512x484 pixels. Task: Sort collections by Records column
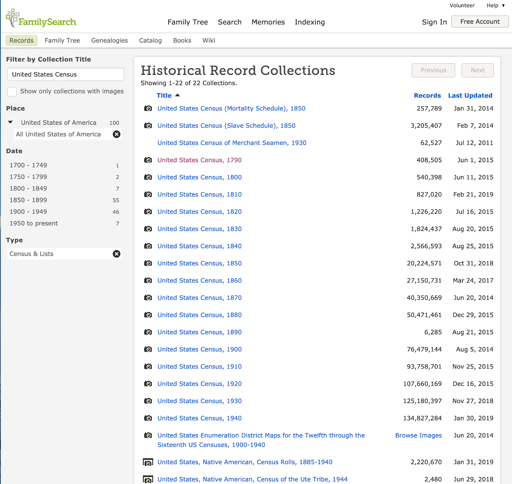[x=427, y=95]
